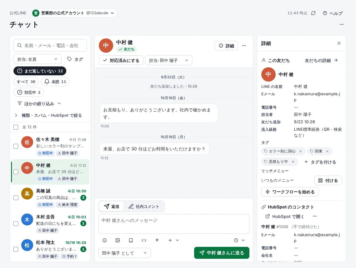Switch to the 社内コメント tab

click(x=144, y=206)
